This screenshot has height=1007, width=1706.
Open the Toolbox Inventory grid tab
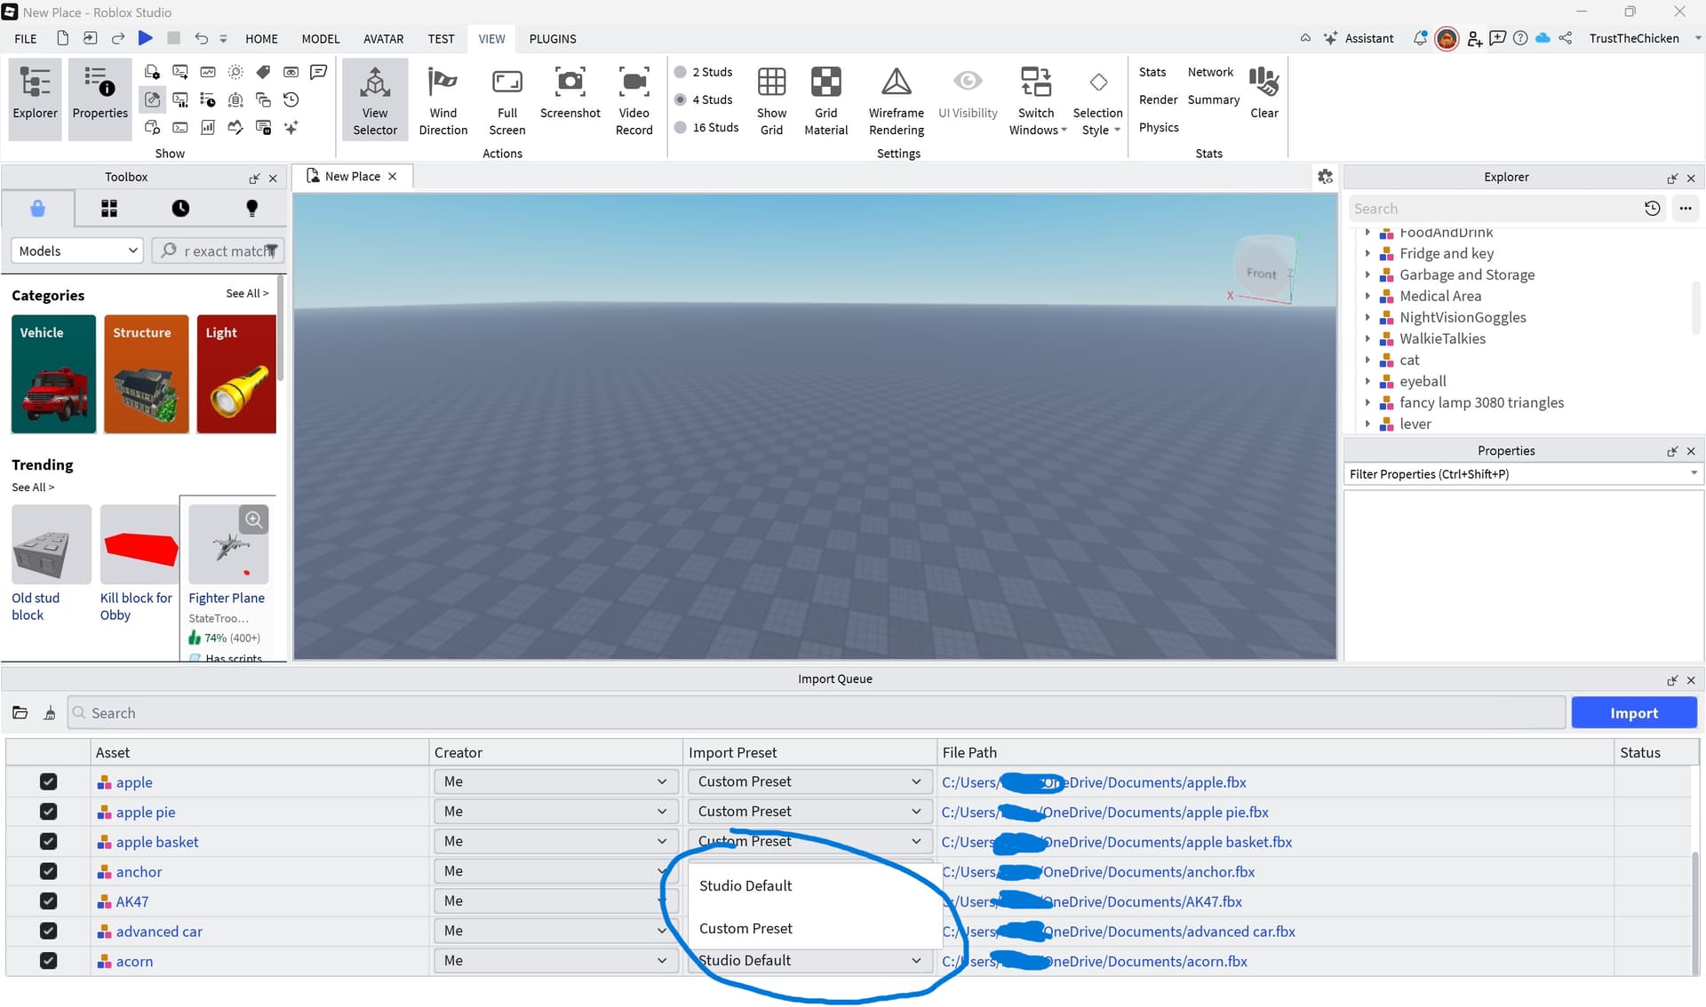pyautogui.click(x=109, y=209)
